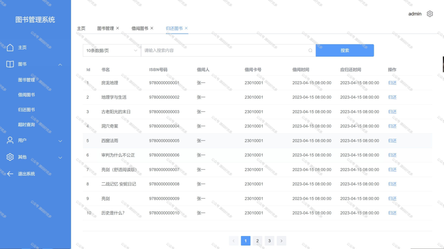444x249 pixels.
Task: Close the 归还图书 tab
Action: (x=186, y=28)
